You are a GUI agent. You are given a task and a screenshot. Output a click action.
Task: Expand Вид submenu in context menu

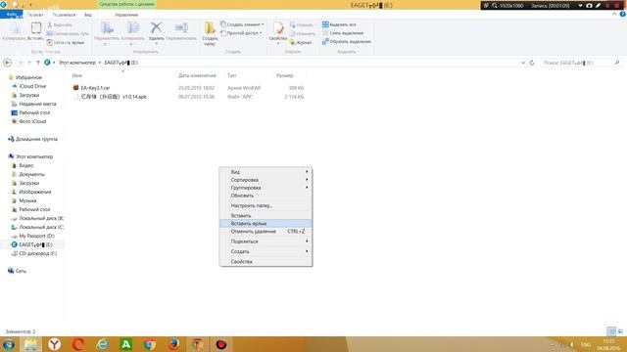(265, 172)
